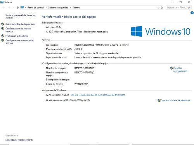Click shield icon beside Administrador de dispositivos
194x145 pixels.
click(x=3, y=24)
